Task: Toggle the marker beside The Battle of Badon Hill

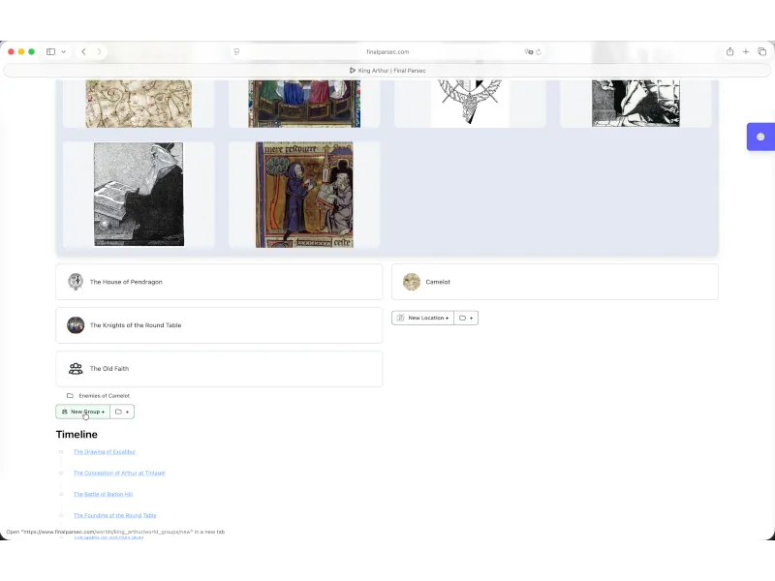Action: pyautogui.click(x=61, y=494)
